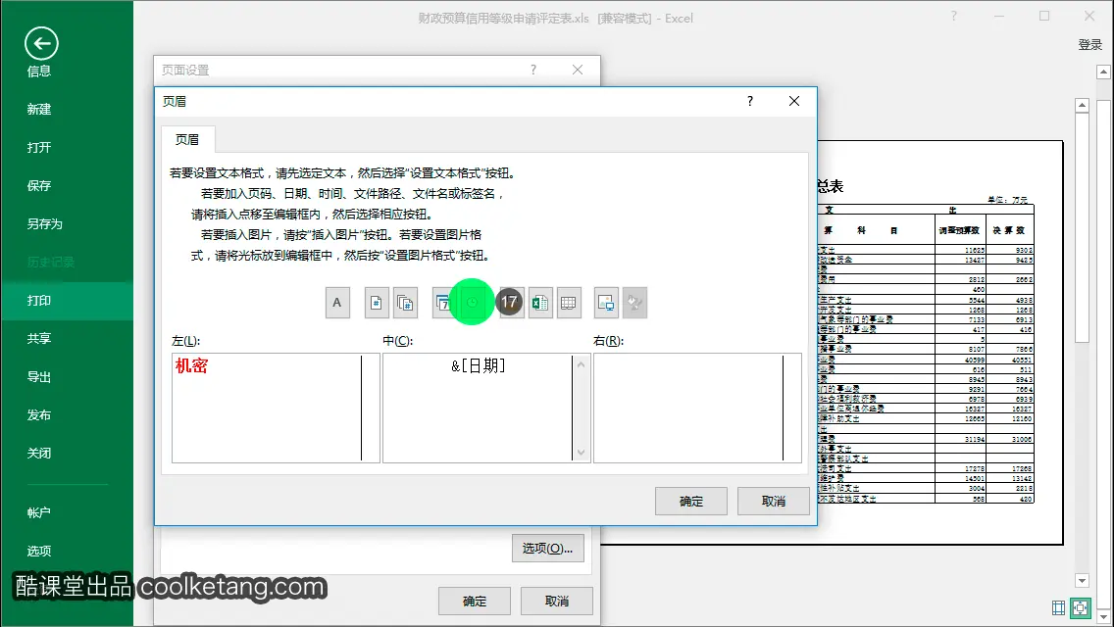Click 取消 in the 页面设置 dialog

coord(557,602)
